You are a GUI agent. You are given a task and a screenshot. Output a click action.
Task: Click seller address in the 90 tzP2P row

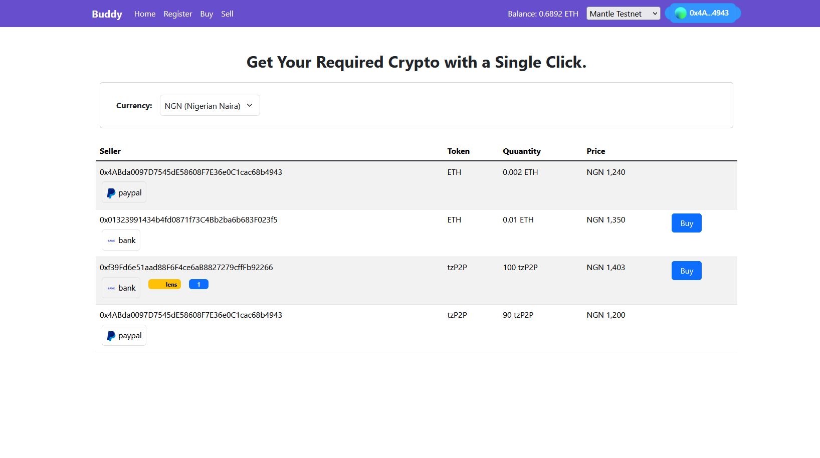[191, 315]
